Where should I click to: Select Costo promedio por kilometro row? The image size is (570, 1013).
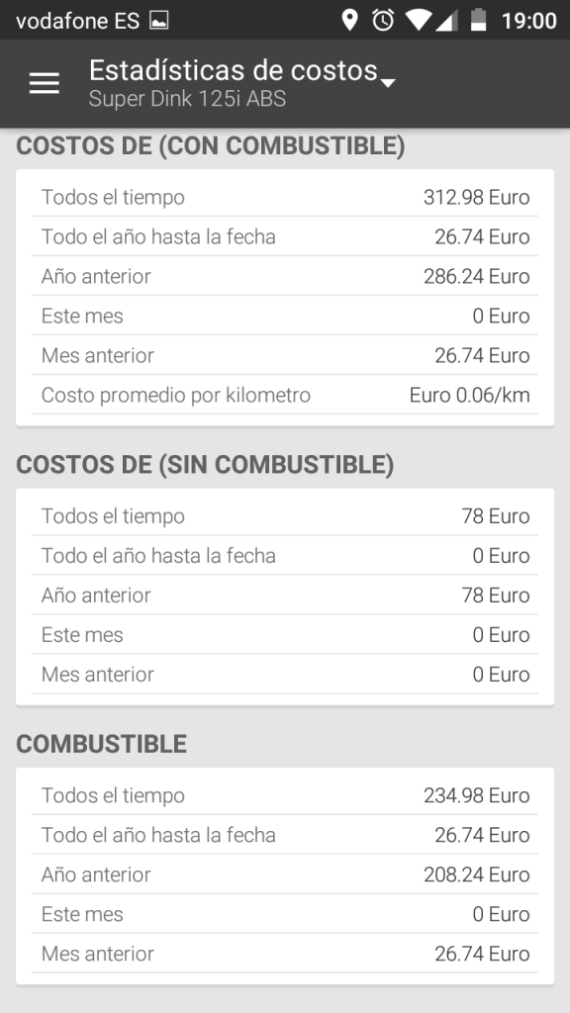coord(285,395)
